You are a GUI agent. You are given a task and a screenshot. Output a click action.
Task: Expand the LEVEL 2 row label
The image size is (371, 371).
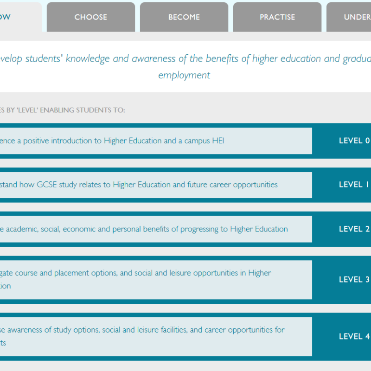click(354, 229)
